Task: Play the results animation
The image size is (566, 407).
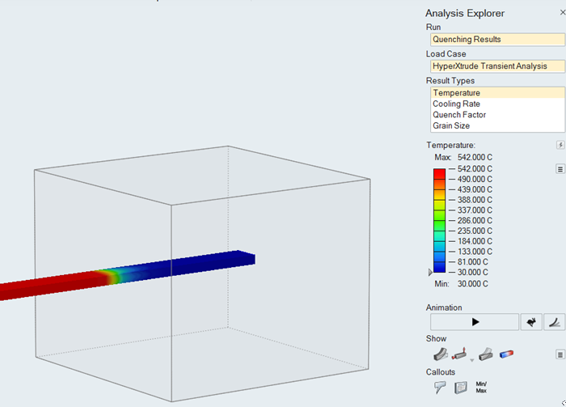Action: pos(475,322)
